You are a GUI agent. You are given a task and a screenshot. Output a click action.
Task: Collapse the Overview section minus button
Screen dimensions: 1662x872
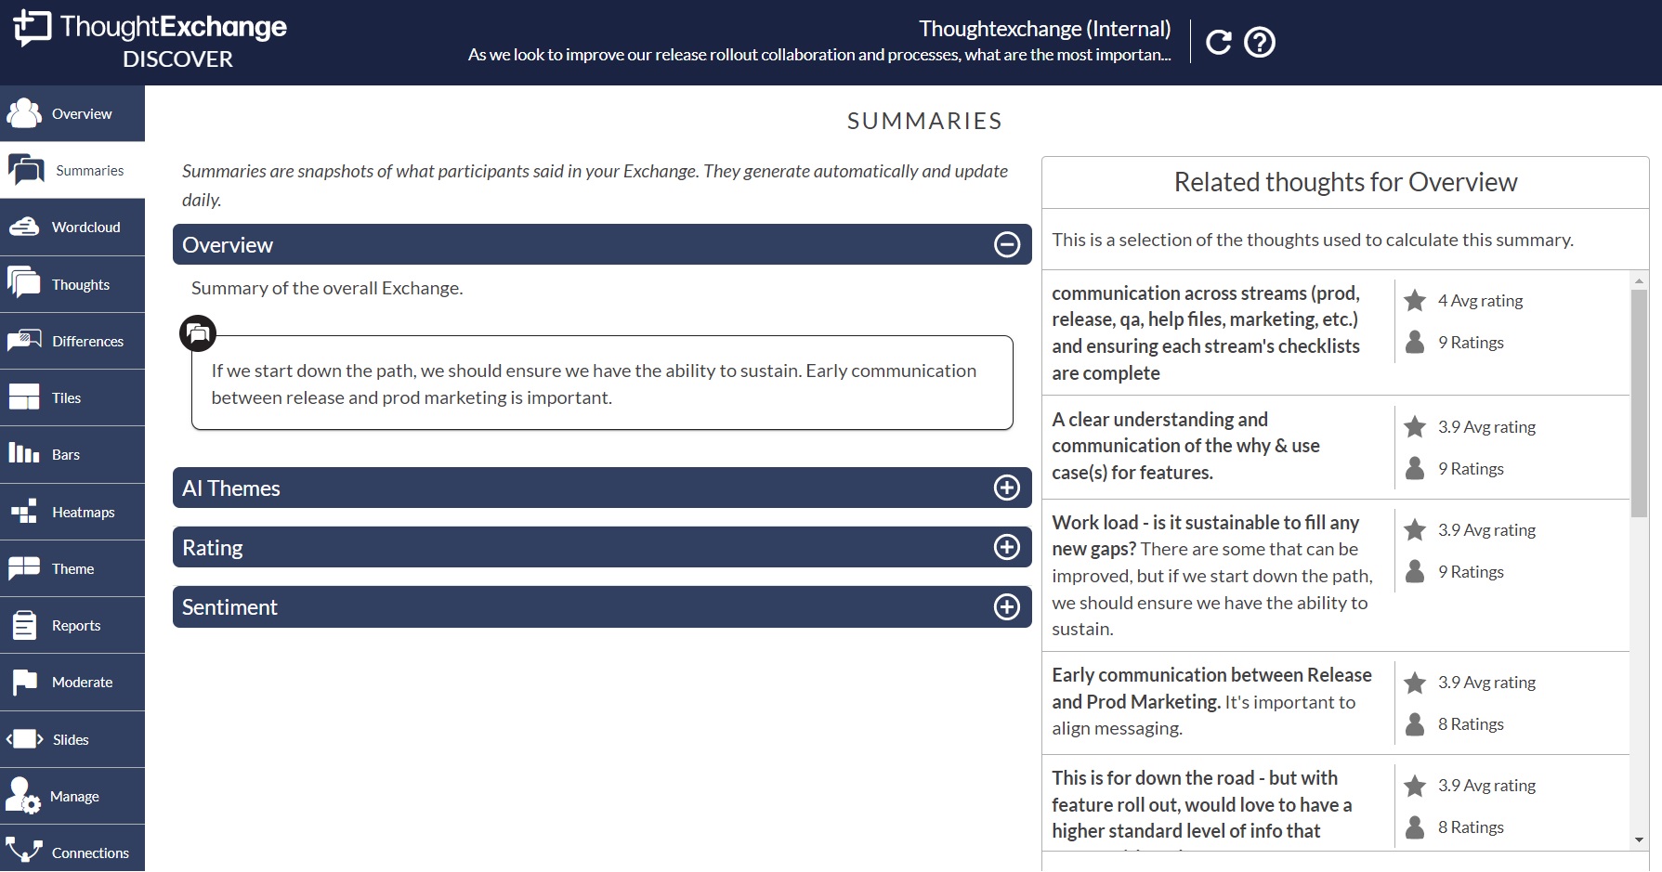[x=1007, y=244]
